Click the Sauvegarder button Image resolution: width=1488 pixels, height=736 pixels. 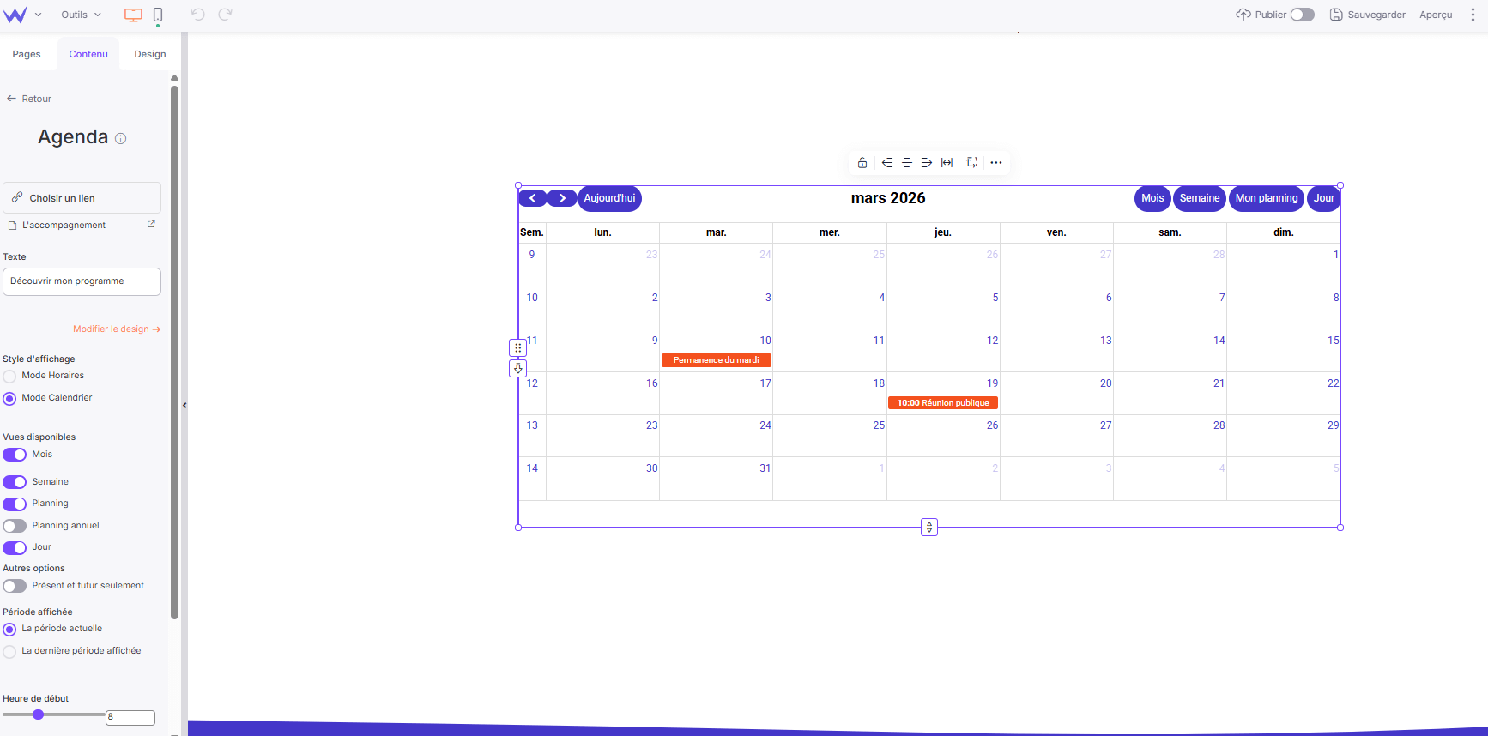pos(1368,15)
